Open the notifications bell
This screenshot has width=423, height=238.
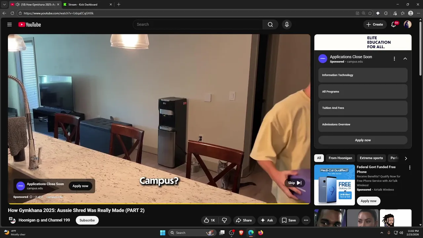(394, 24)
